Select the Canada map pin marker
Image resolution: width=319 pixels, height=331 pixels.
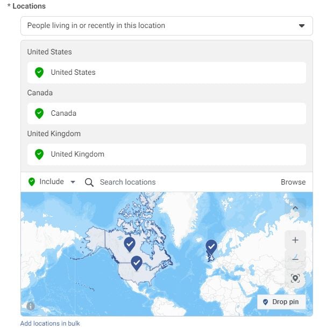click(130, 244)
